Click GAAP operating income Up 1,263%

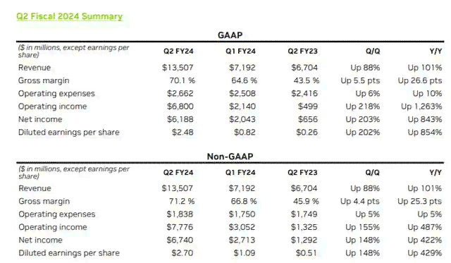(421, 106)
